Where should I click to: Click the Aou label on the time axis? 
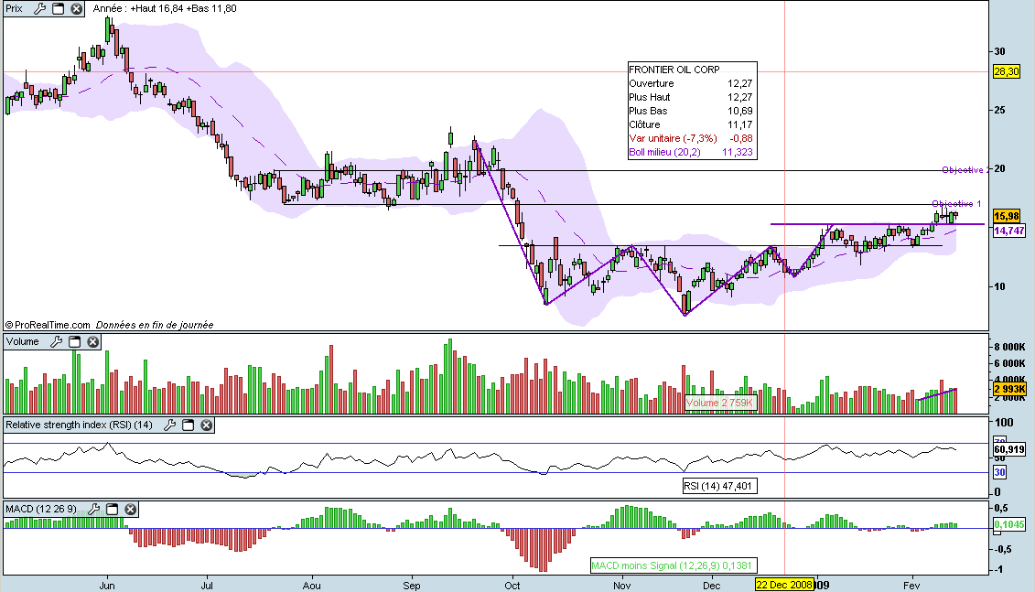click(x=311, y=586)
